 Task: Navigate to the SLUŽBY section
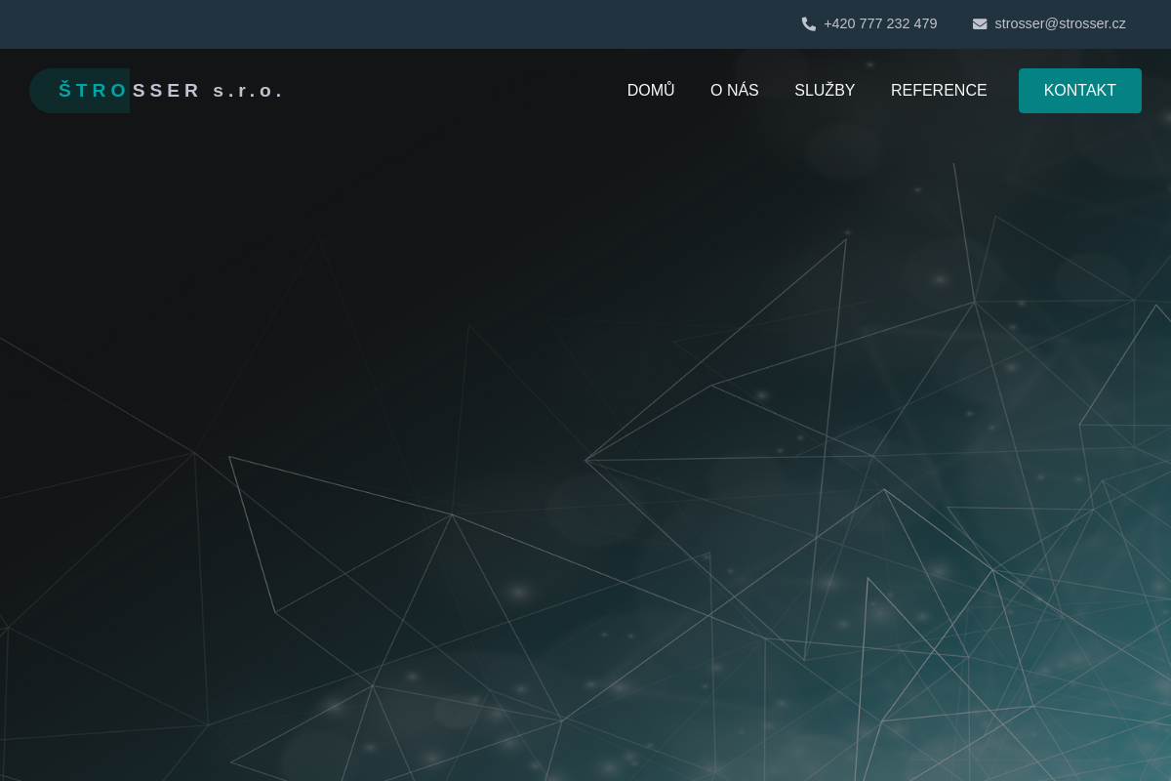pyautogui.click(x=825, y=91)
